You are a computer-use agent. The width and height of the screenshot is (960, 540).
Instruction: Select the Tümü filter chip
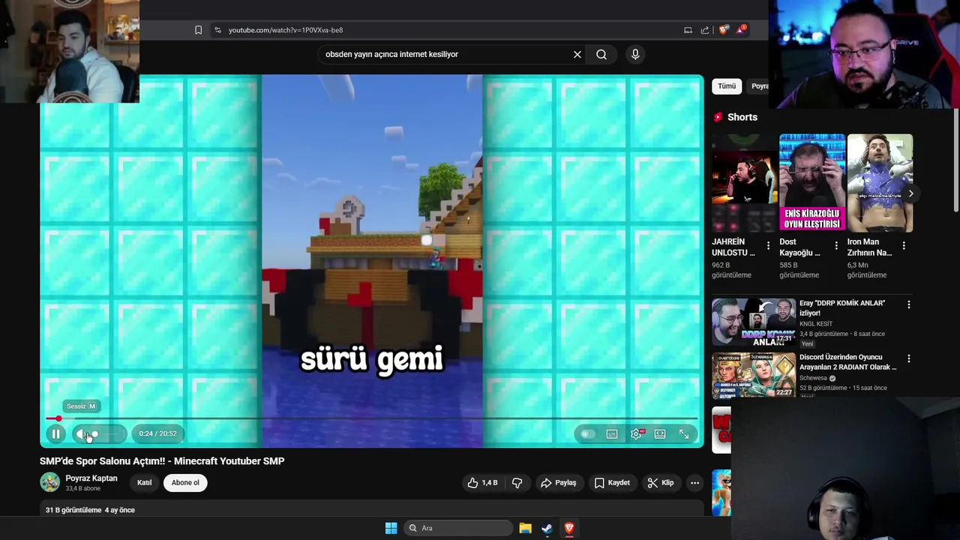727,86
